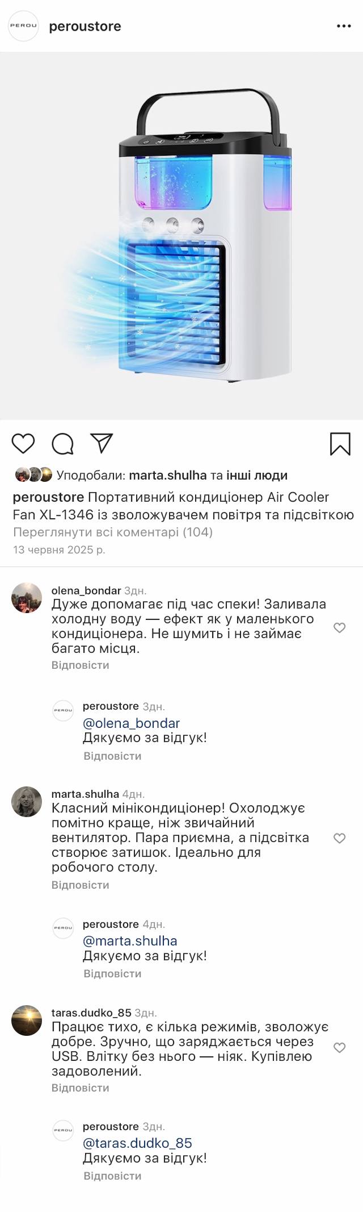363x1212 pixels.
Task: Expand all 104 comments
Action: click(112, 532)
